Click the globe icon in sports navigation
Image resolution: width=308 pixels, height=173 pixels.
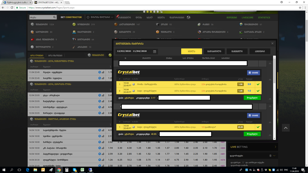pos(189,17)
